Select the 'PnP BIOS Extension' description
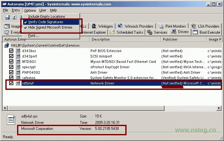 [x=106, y=51]
